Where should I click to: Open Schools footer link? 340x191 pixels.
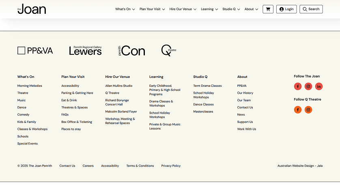tap(23, 136)
